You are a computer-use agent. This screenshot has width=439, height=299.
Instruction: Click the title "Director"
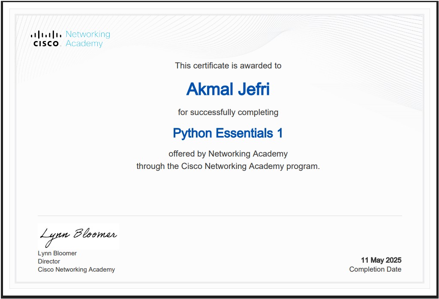(49, 261)
